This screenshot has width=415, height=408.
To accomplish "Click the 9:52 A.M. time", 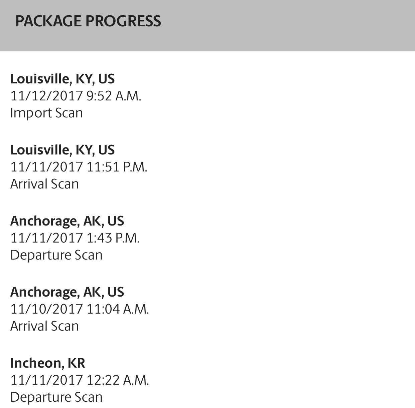I will (x=114, y=96).
